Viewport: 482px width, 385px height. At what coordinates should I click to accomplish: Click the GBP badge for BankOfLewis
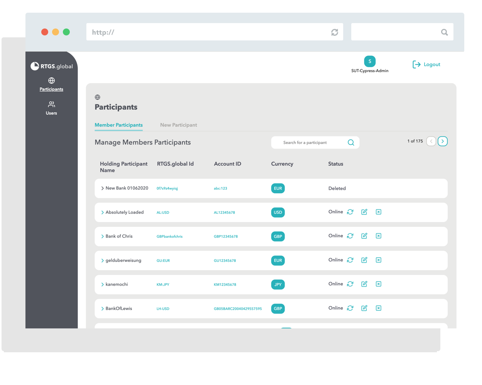coord(278,308)
